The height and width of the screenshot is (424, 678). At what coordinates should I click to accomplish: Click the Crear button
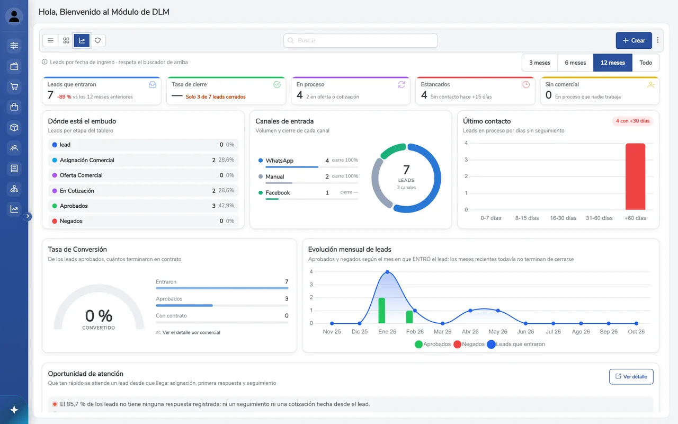(x=634, y=40)
